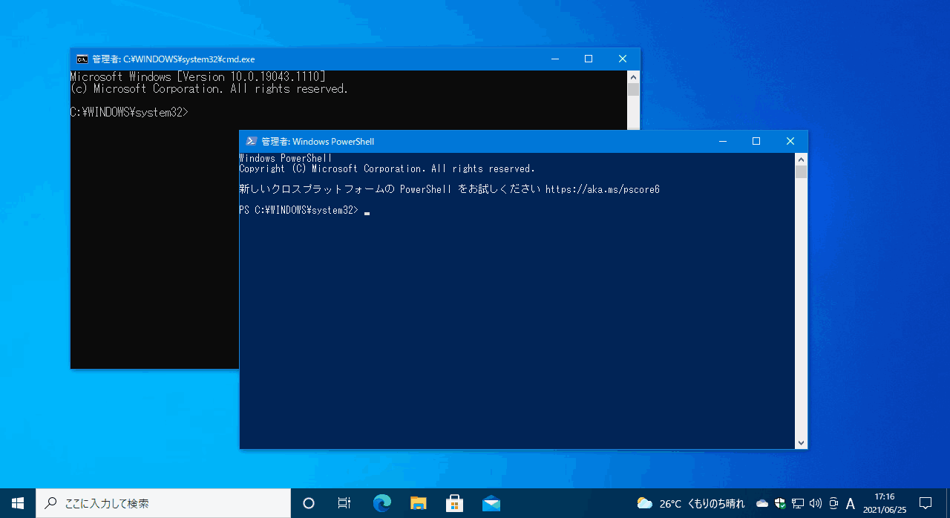Click the cmd.exe window title bar icon
Image resolution: width=950 pixels, height=518 pixels.
tap(82, 59)
